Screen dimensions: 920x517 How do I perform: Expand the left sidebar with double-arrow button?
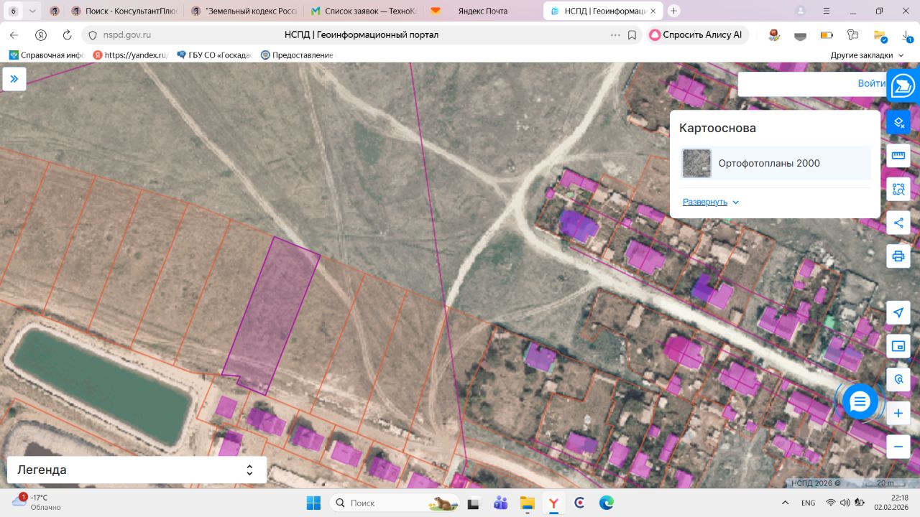[x=14, y=79]
